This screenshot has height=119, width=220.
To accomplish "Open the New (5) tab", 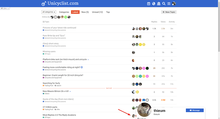I will pyautogui.click(x=85, y=12).
